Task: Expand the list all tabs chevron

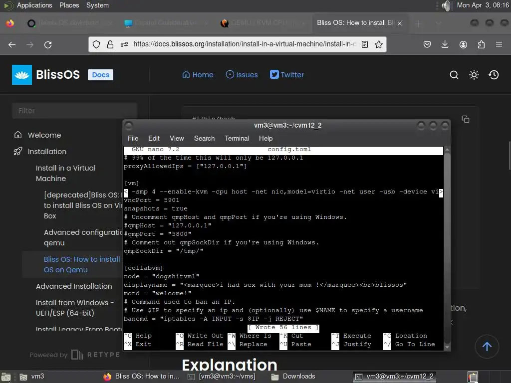Action: (438, 23)
